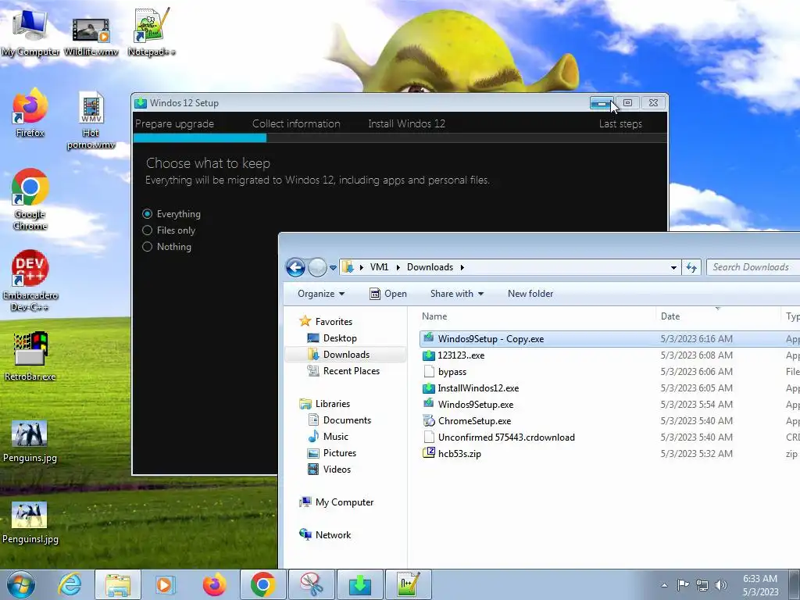Select the Penguins.jpg desktop thumbnail

[30, 434]
